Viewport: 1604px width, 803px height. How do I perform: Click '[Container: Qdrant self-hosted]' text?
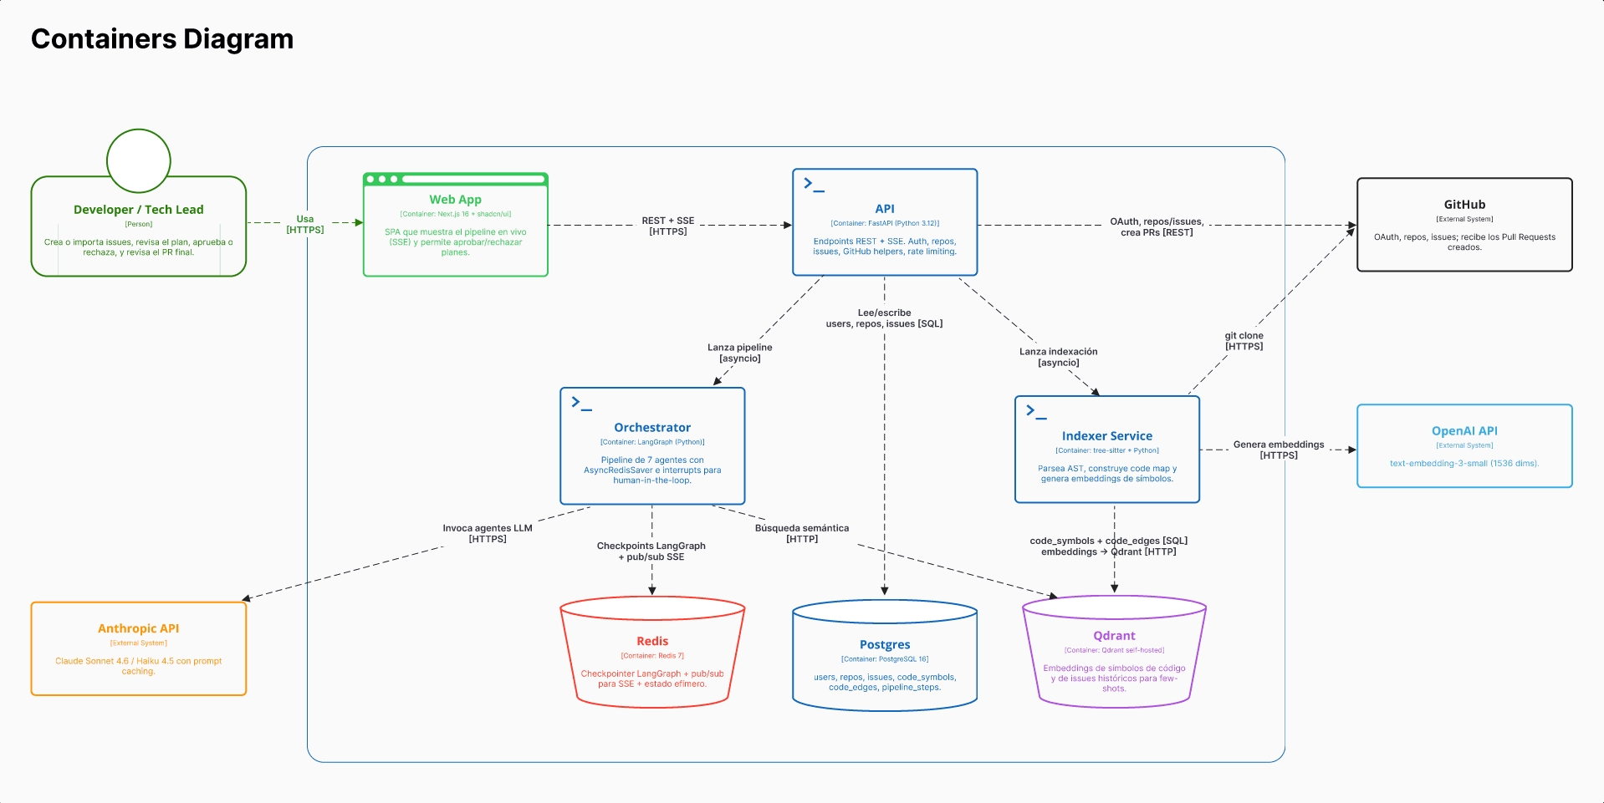tap(1114, 650)
